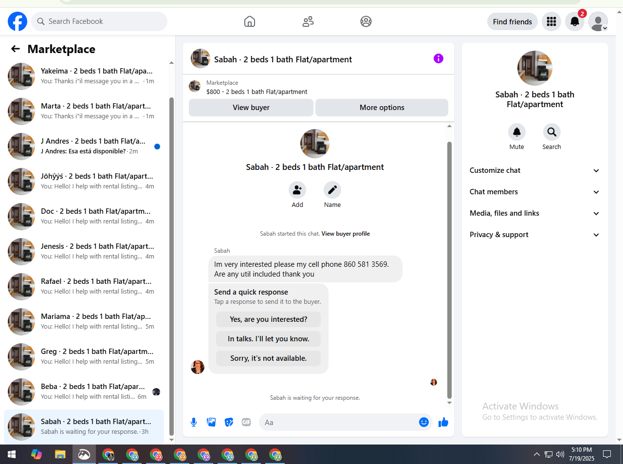Click the Add people icon

point(297,190)
